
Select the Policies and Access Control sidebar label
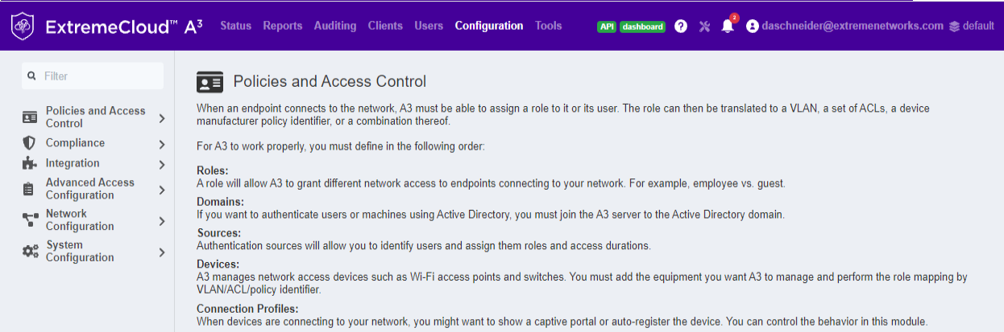point(96,117)
